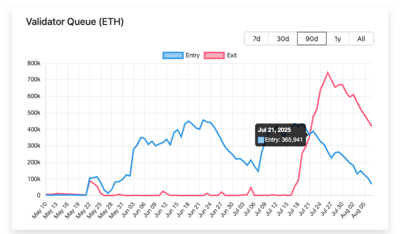Click the Validator Queue (ETH) title

75,22
